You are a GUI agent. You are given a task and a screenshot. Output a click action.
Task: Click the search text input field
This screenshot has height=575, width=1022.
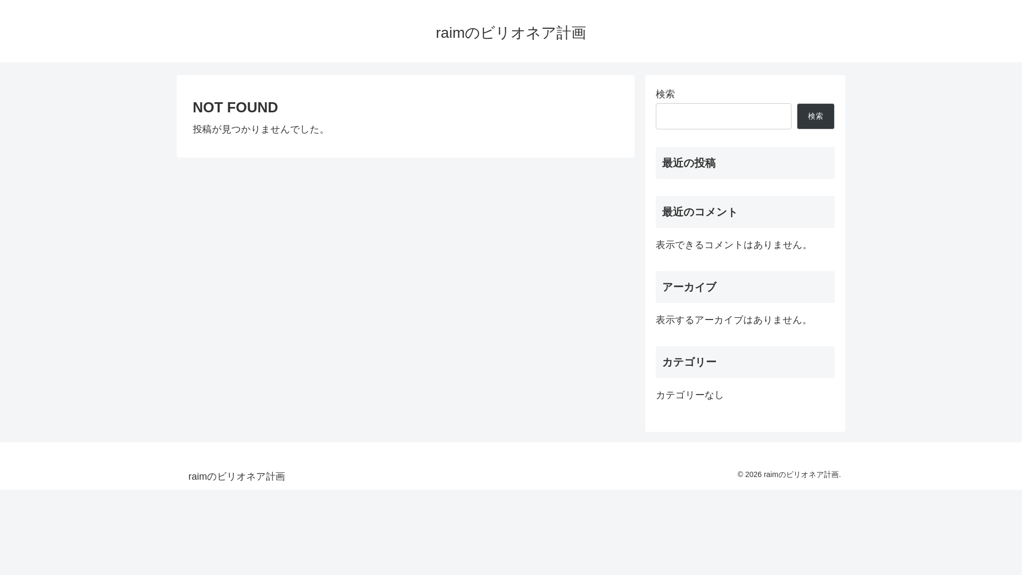(x=723, y=116)
